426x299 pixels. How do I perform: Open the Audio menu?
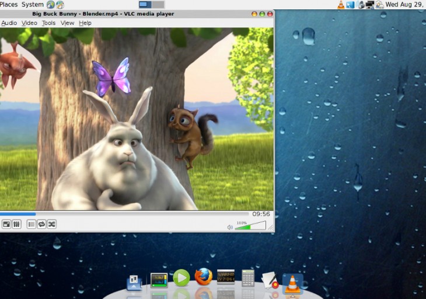pos(9,23)
